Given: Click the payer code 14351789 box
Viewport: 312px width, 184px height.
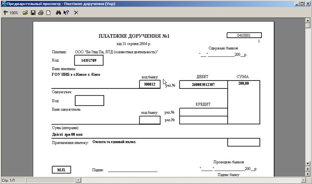Looking at the screenshot, I should point(89,60).
